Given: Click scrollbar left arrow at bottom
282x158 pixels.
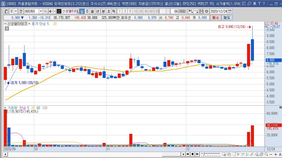Looking at the screenshot, I should pos(6,154).
